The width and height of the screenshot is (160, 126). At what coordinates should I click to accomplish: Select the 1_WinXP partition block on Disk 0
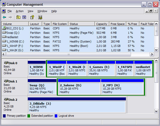point(57,69)
